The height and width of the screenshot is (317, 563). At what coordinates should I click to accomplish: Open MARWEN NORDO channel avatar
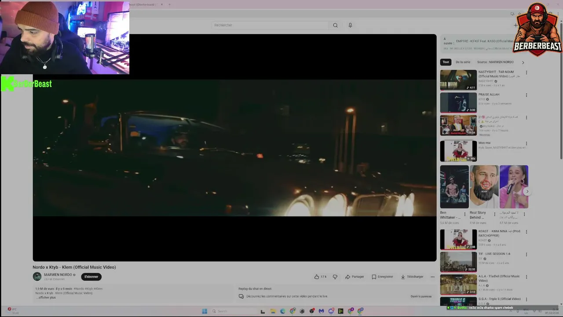tap(37, 276)
